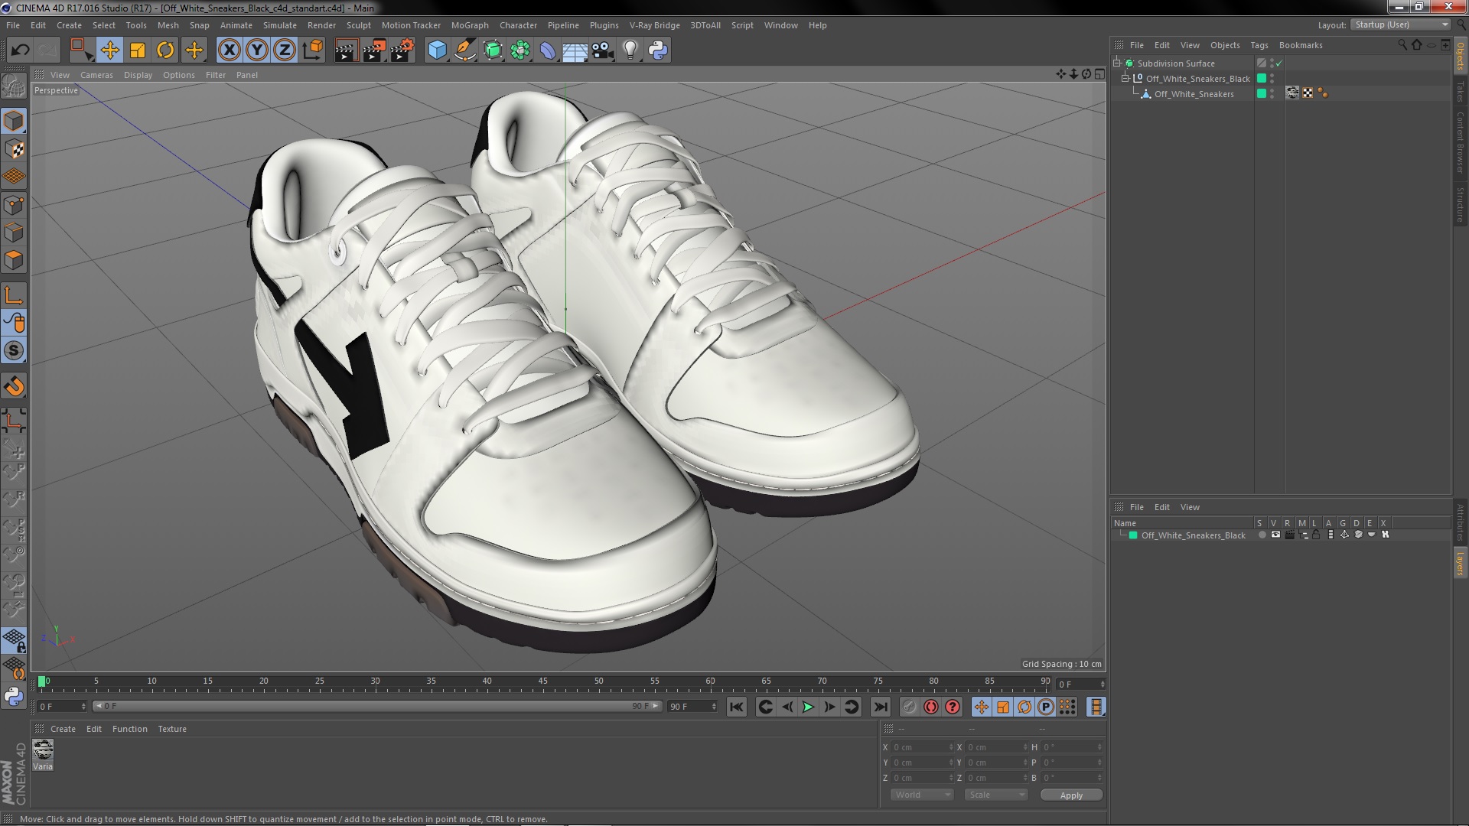This screenshot has width=1469, height=826.
Task: Open the Python icon in top toolbar
Action: coord(658,50)
